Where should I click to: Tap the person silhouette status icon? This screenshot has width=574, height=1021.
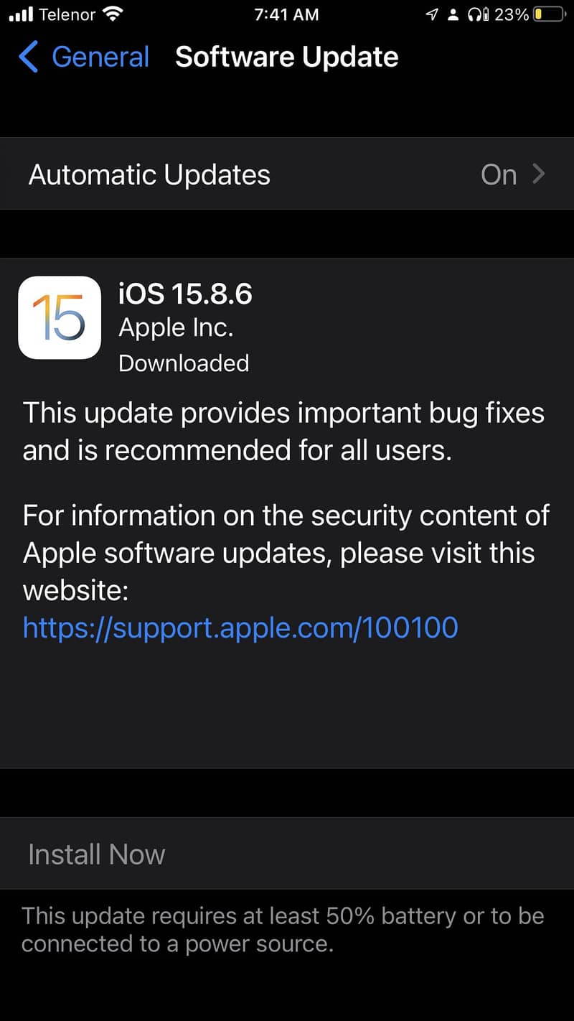[453, 14]
